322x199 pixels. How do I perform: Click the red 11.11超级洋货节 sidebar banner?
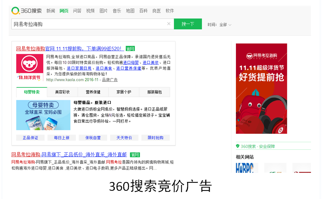click(261, 88)
